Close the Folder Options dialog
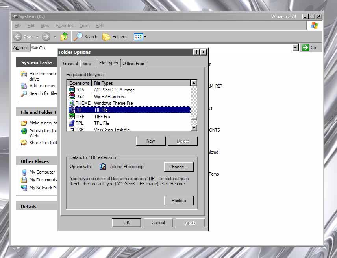337x258 pixels. (x=203, y=52)
